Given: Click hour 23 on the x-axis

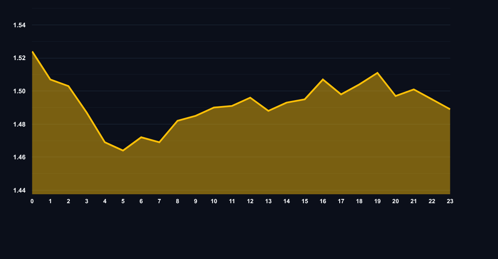Looking at the screenshot, I should pos(449,201).
